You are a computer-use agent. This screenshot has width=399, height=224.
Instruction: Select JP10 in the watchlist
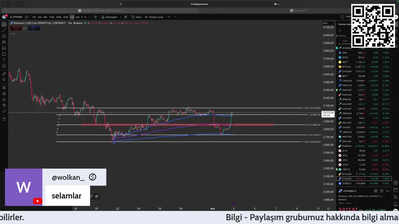(x=363, y=151)
